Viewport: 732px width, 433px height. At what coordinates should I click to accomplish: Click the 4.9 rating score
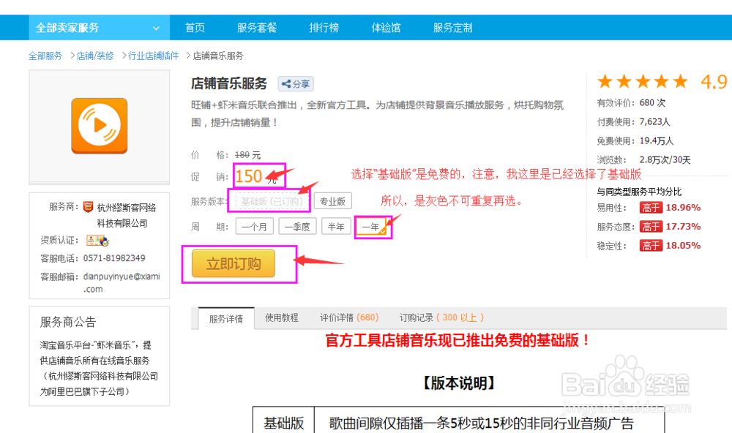[714, 82]
